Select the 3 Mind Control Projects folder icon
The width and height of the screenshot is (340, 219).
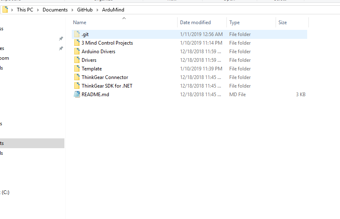click(x=77, y=43)
